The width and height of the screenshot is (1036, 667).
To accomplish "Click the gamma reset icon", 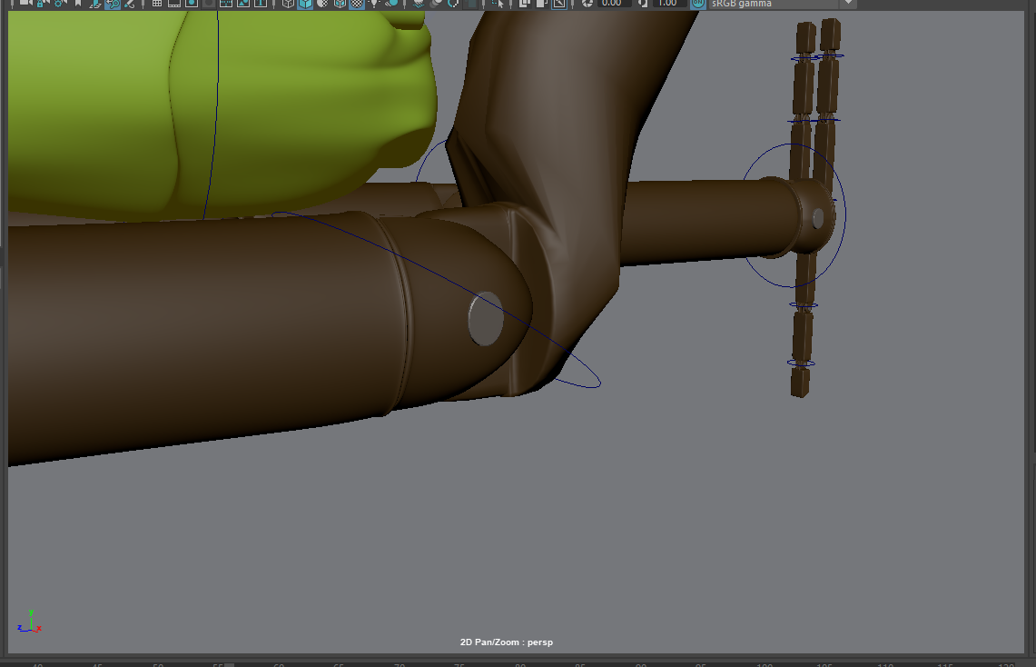I will (x=642, y=4).
